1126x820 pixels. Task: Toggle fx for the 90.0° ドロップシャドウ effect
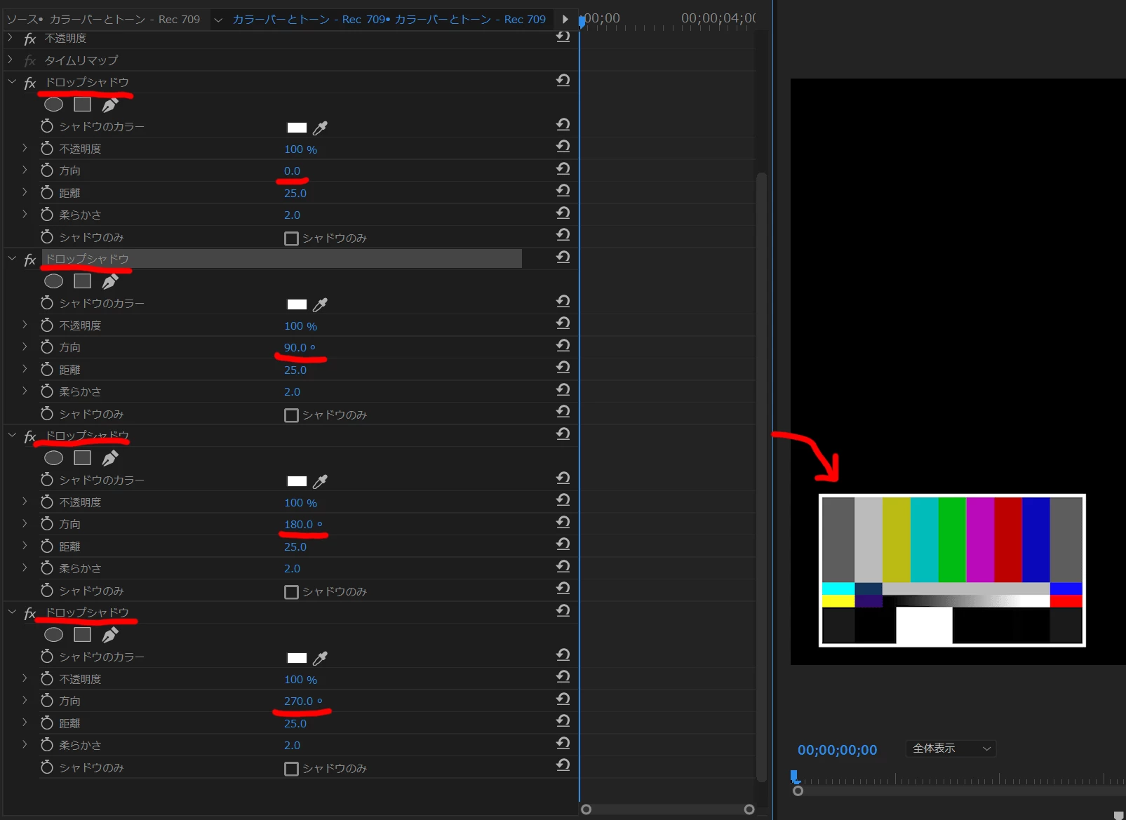coord(29,260)
